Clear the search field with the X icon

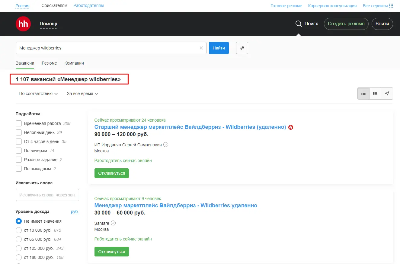[201, 48]
